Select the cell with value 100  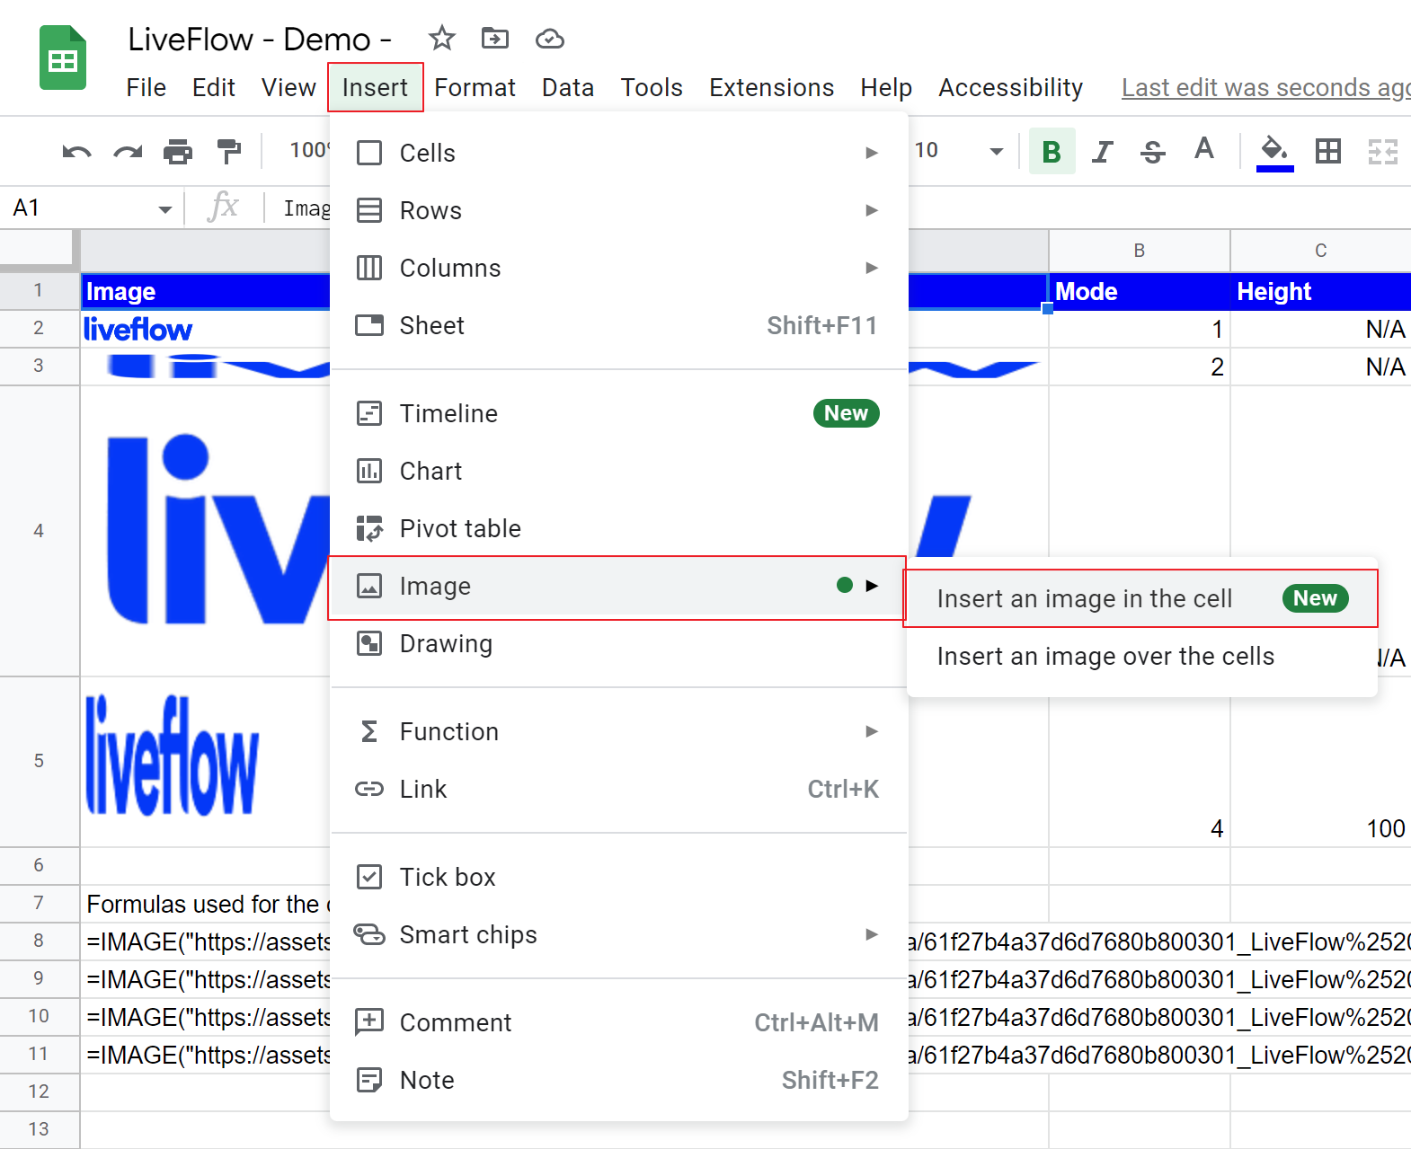[1320, 762]
